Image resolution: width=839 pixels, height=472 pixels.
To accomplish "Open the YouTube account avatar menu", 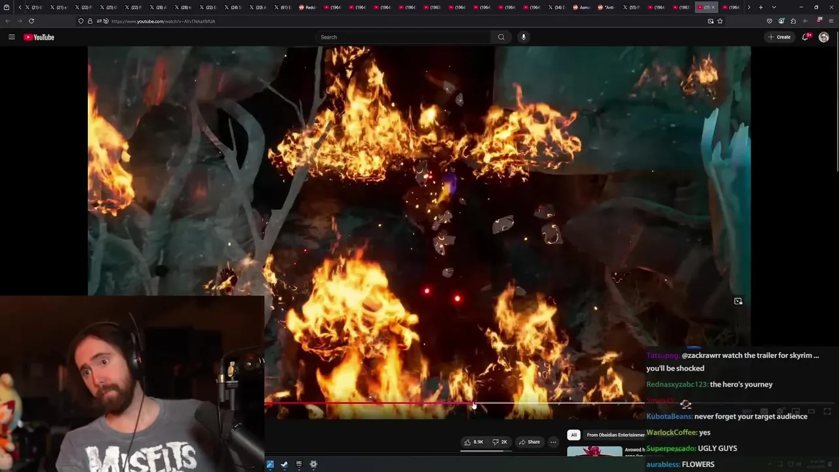I will [x=824, y=37].
